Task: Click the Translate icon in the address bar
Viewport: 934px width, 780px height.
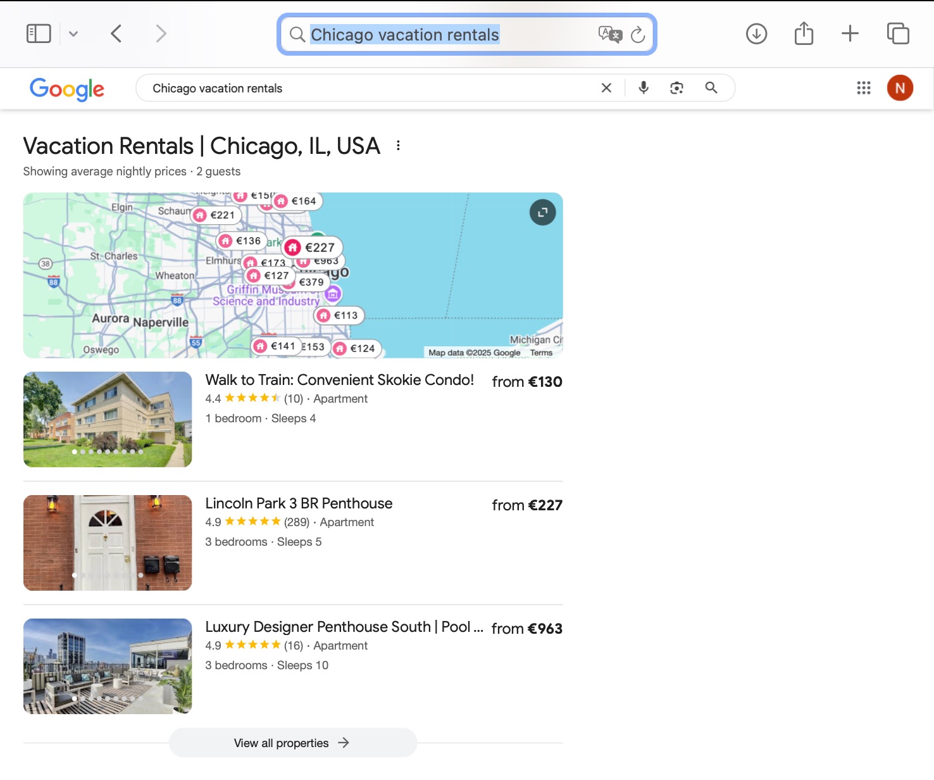Action: pos(608,35)
